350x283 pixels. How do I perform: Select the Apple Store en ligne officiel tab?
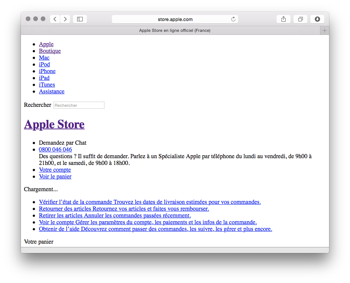pos(174,30)
